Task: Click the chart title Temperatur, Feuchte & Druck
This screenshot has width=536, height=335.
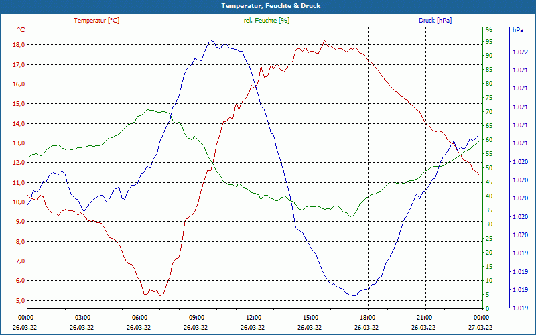Action: [x=271, y=6]
